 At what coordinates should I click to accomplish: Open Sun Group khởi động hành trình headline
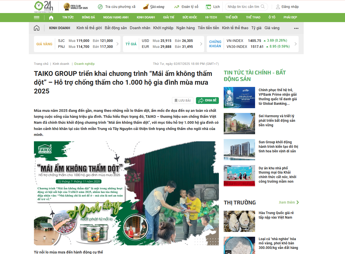(x=278, y=147)
